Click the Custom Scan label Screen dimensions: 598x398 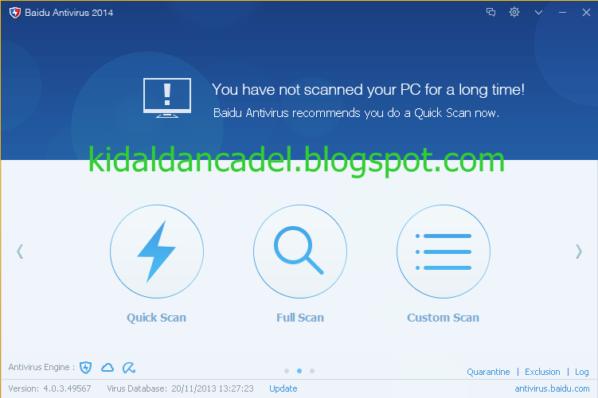(x=444, y=318)
